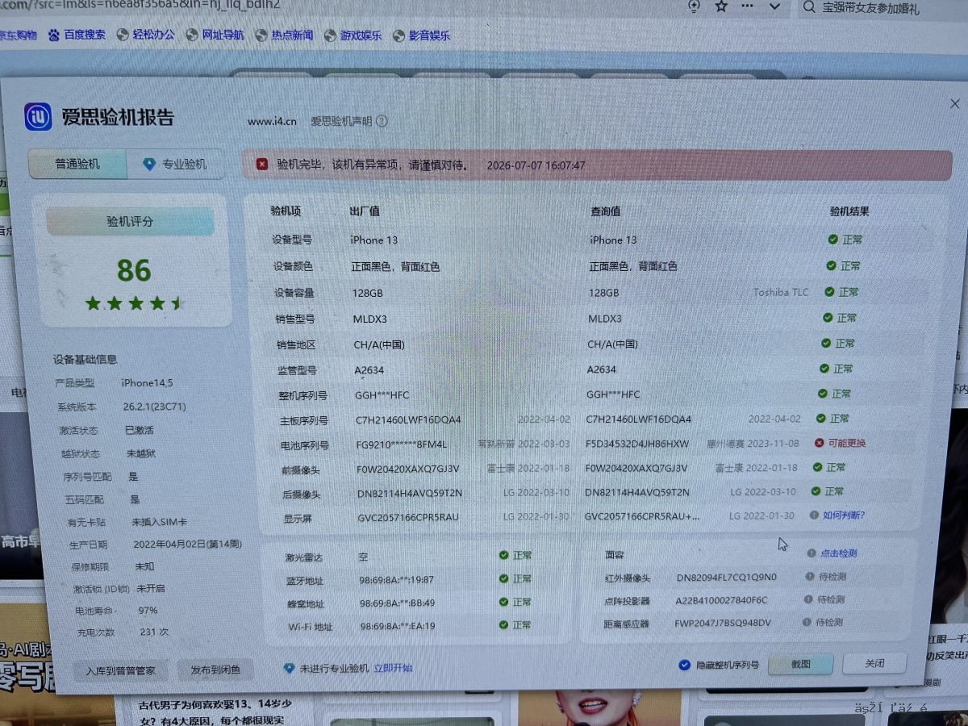Open 热点新闻 bookmark in the browser

pos(285,35)
